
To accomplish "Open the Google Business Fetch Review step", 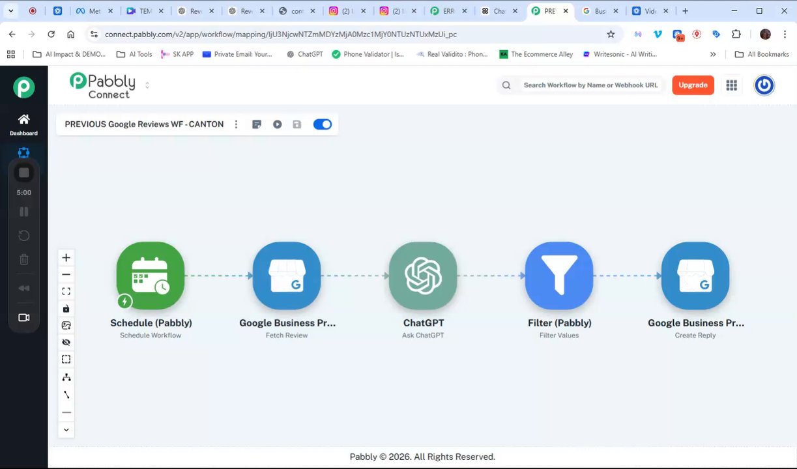I will pyautogui.click(x=287, y=276).
